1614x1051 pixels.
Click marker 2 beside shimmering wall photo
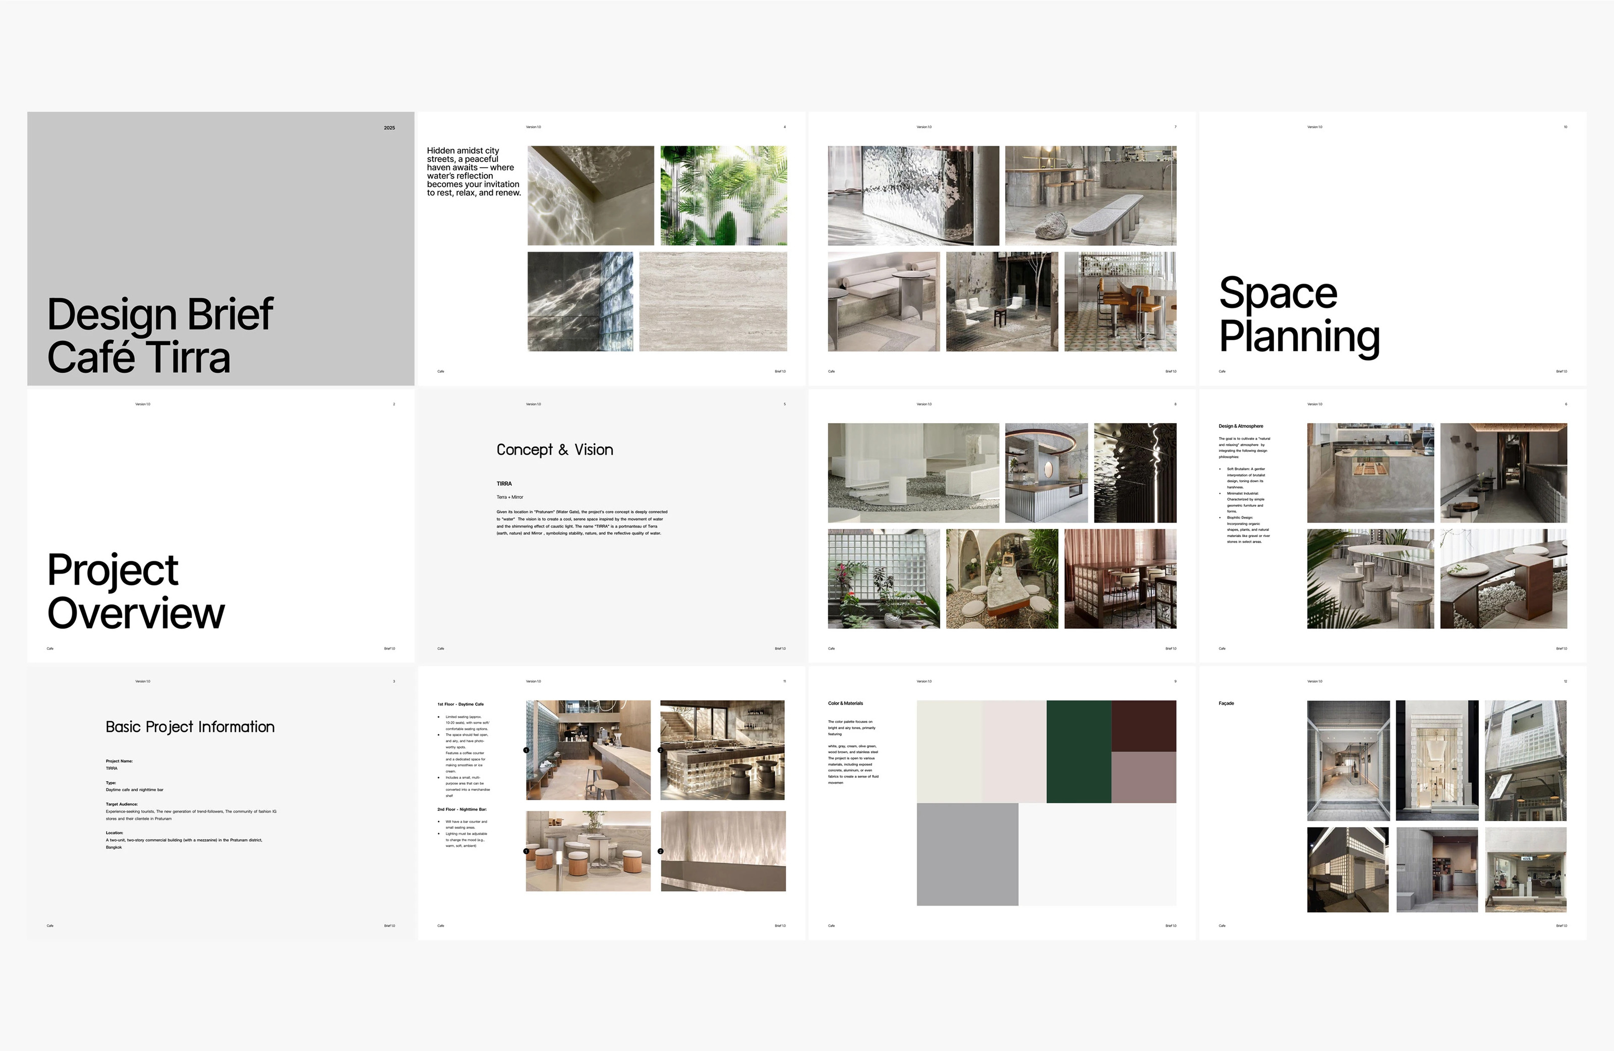(x=661, y=851)
